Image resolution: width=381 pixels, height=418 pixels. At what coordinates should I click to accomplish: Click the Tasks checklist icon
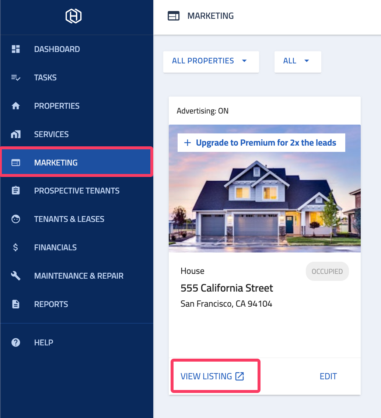pyautogui.click(x=16, y=77)
